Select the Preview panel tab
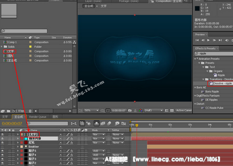 pyautogui.click(x=200, y=34)
